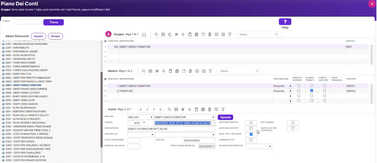Click the Esporta button
The height and width of the screenshot is (163, 377).
(x=38, y=36)
